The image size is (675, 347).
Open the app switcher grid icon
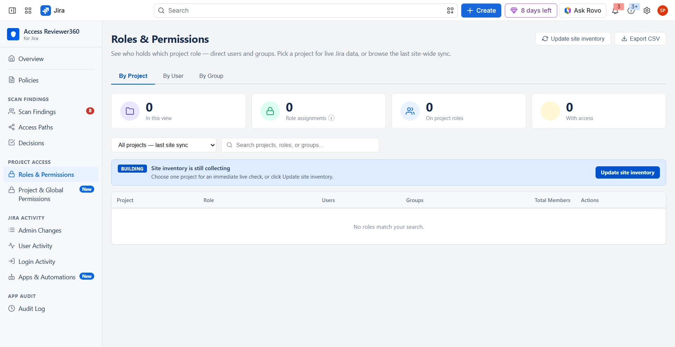click(28, 11)
